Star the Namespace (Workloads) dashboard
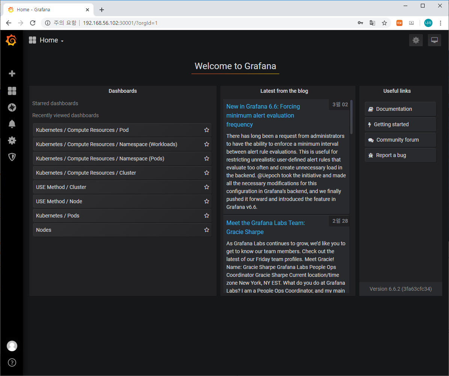 [206, 144]
